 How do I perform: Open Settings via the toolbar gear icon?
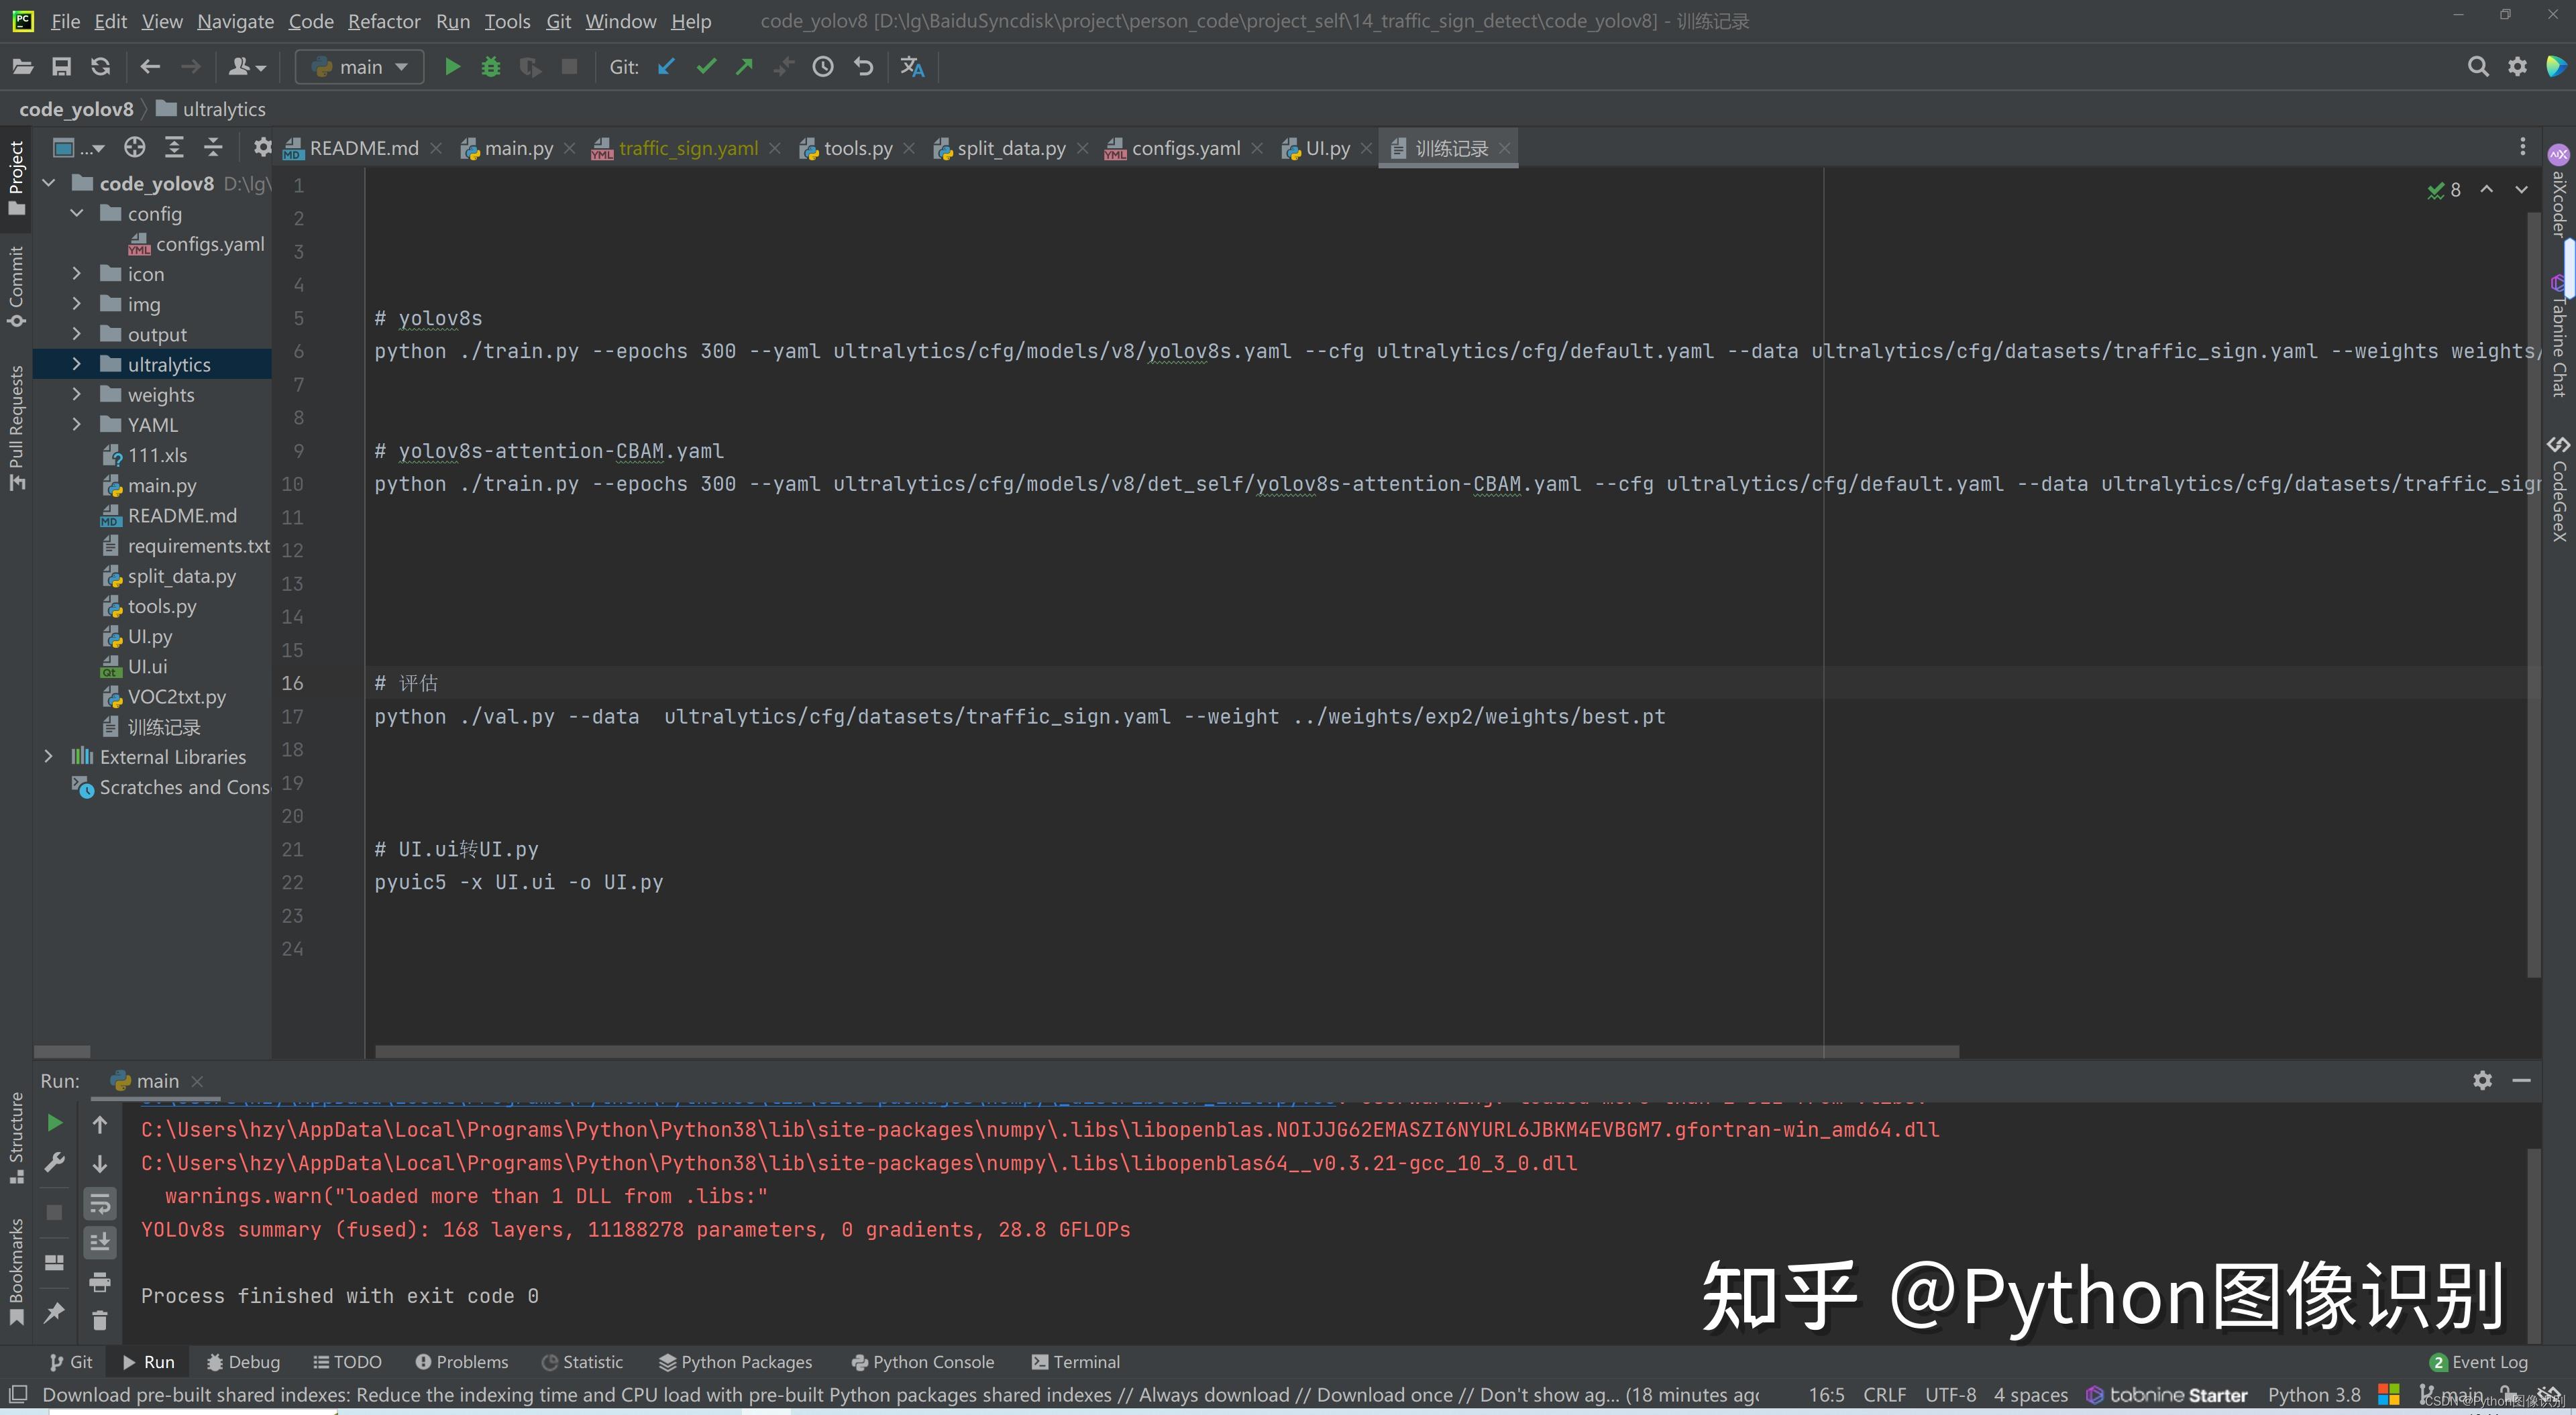[2518, 66]
